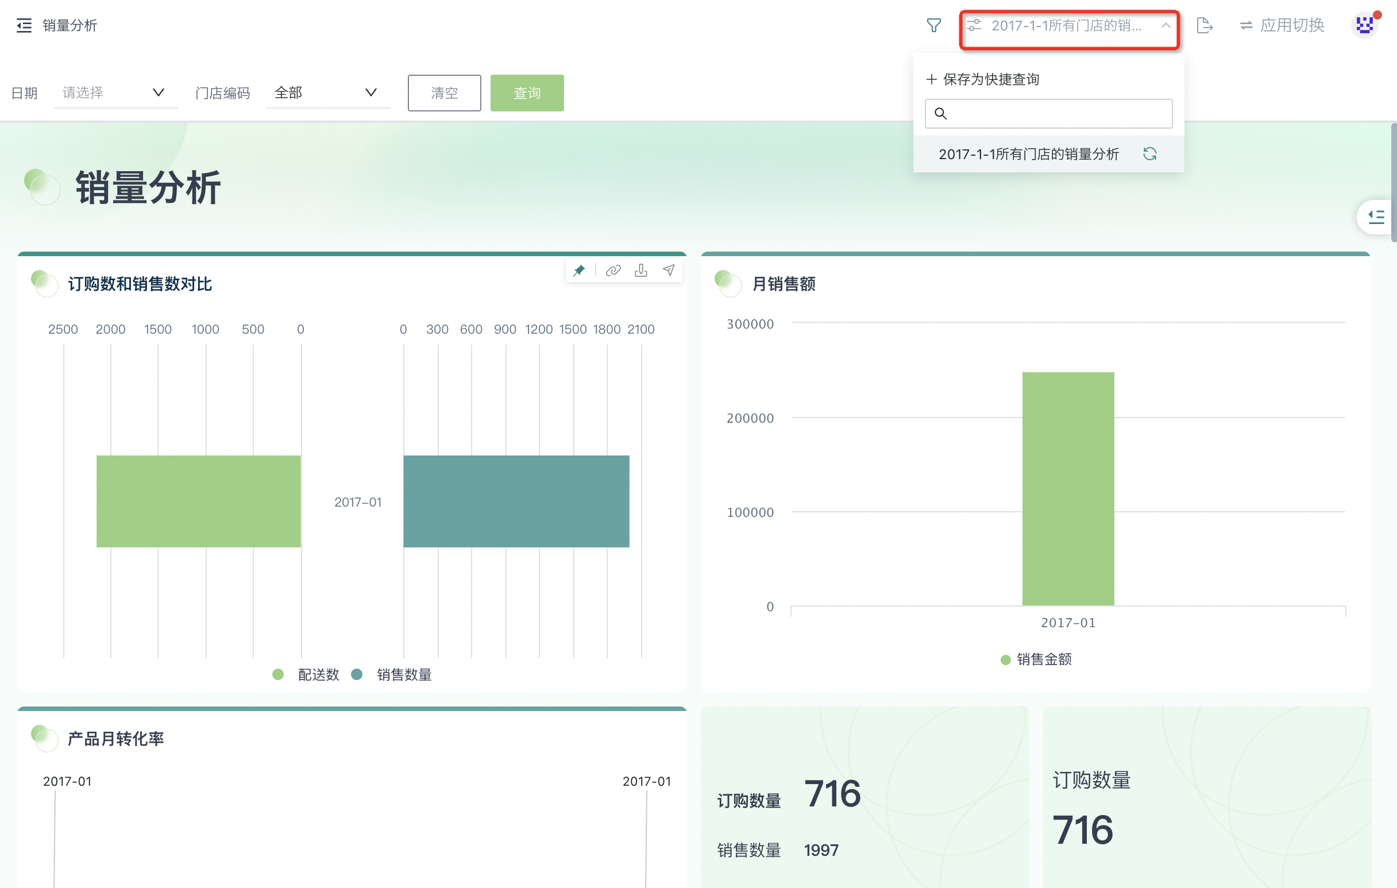Select 2017-1-1所有门店的销量分析 saved query
1397x888 pixels.
[x=1028, y=155]
